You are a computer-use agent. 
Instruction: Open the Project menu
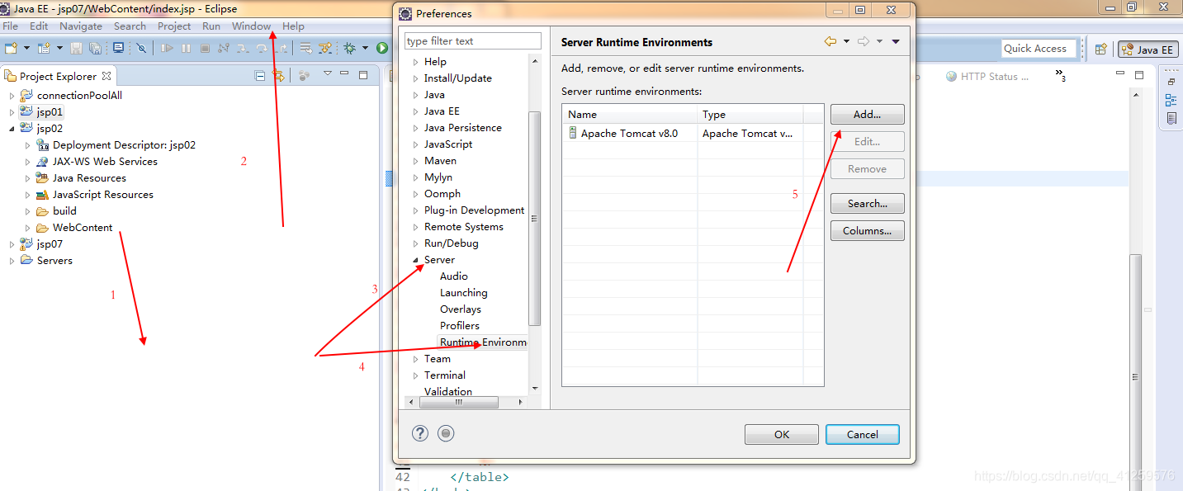click(x=174, y=26)
